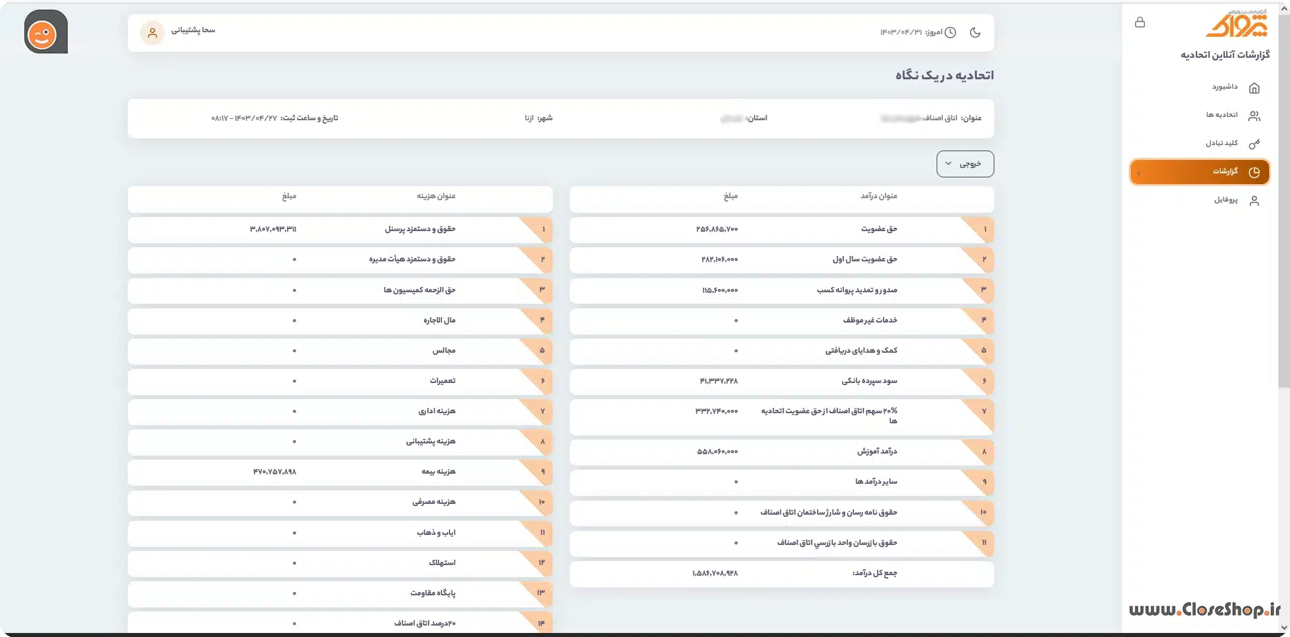Click the page vertical scrollbar
Image resolution: width=1290 pixels, height=637 pixels.
(1284, 202)
